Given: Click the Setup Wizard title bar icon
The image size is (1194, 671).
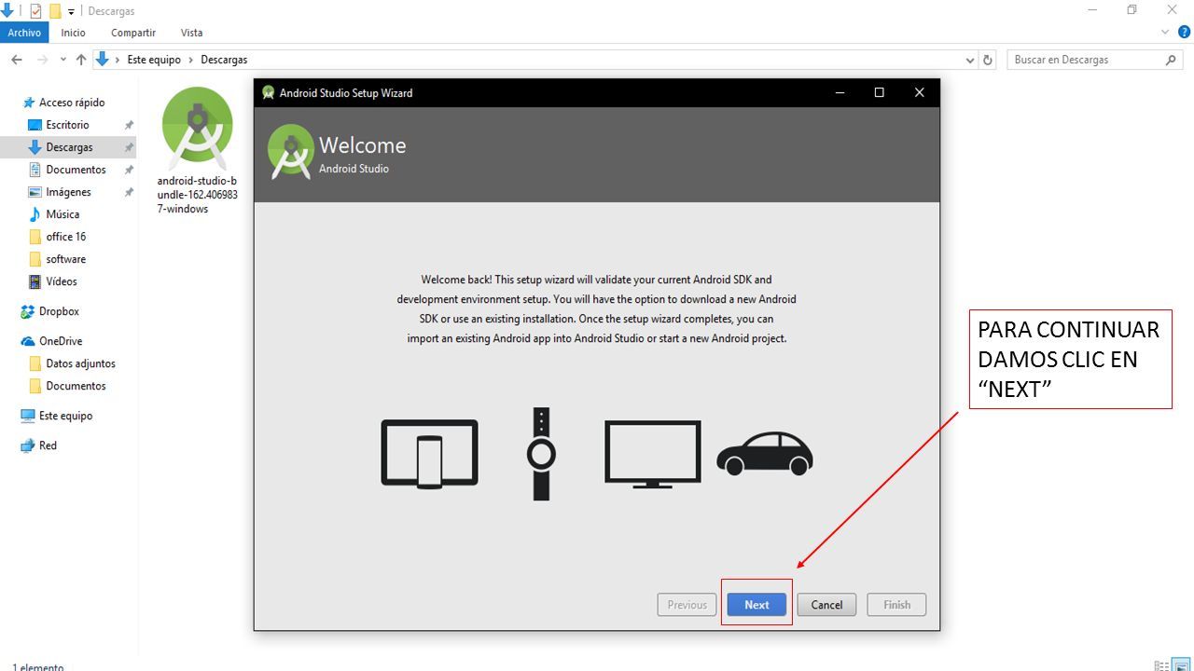Looking at the screenshot, I should pos(269,92).
